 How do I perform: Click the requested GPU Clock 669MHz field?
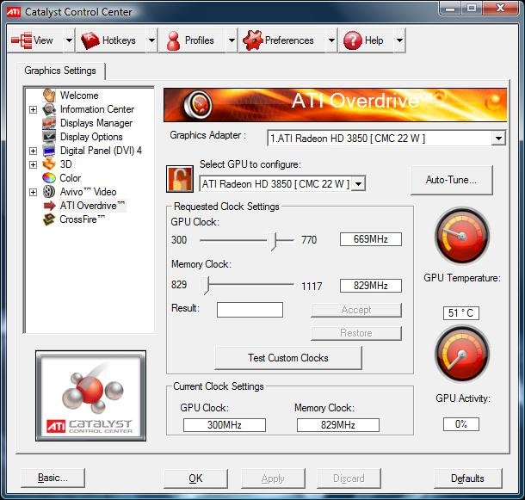tap(371, 239)
